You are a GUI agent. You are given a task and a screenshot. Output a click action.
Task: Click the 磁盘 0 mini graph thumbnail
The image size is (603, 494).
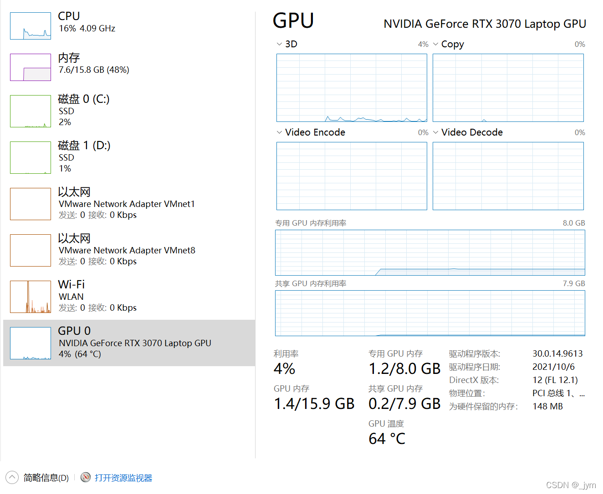(x=31, y=111)
